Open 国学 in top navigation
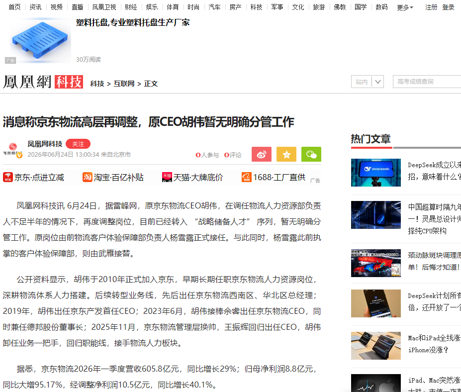 361,7
